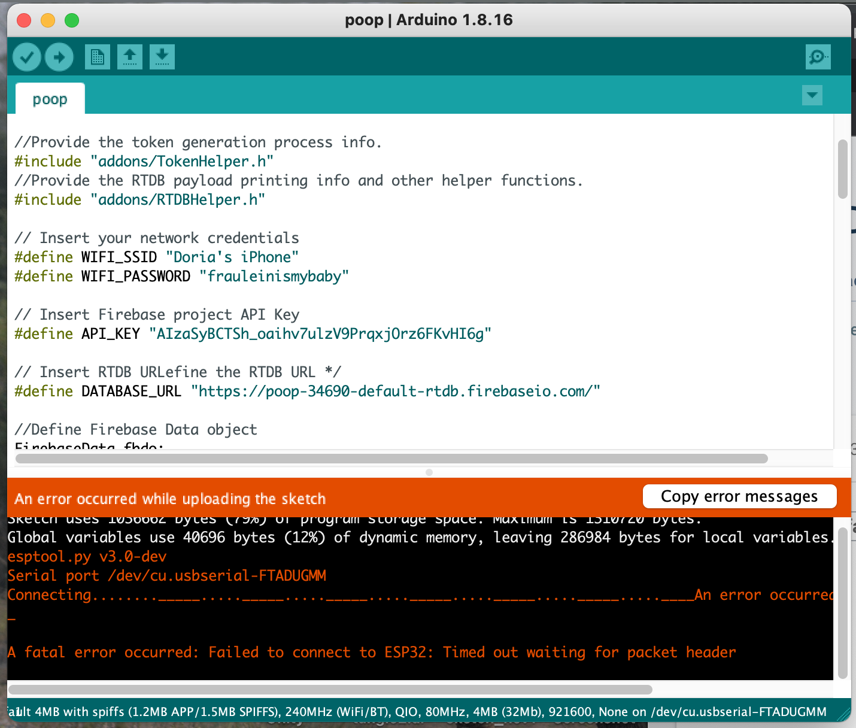This screenshot has width=856, height=728.
Task: Click the 'Insert your network credentials' comment
Action: [x=156, y=238]
